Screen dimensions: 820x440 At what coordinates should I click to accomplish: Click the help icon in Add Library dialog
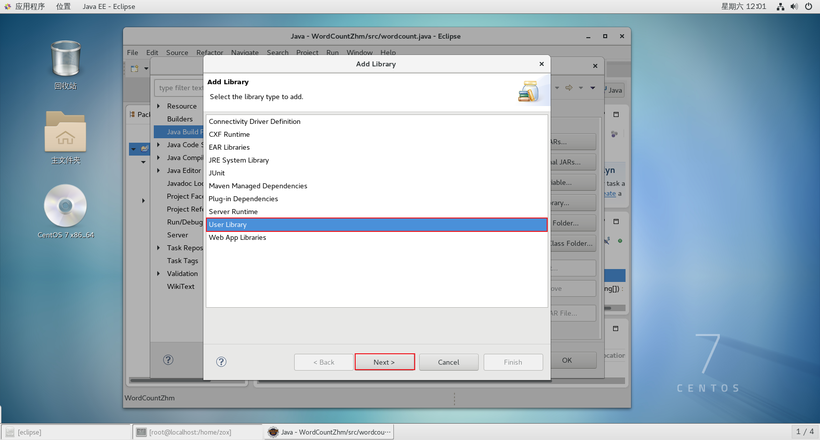[221, 362]
